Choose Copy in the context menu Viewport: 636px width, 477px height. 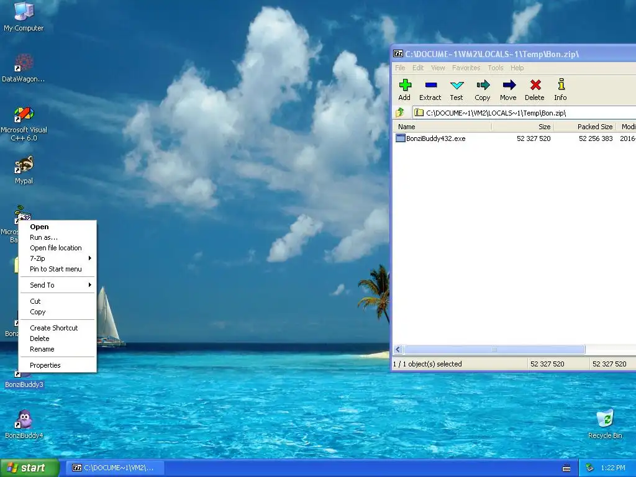58,312
